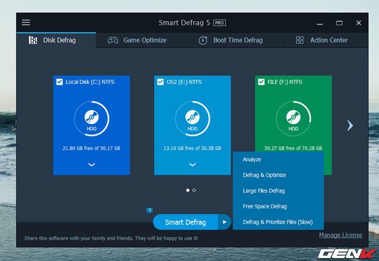Open the Smart Defrag arrow dropdown
The height and width of the screenshot is (261, 379).
coord(224,222)
